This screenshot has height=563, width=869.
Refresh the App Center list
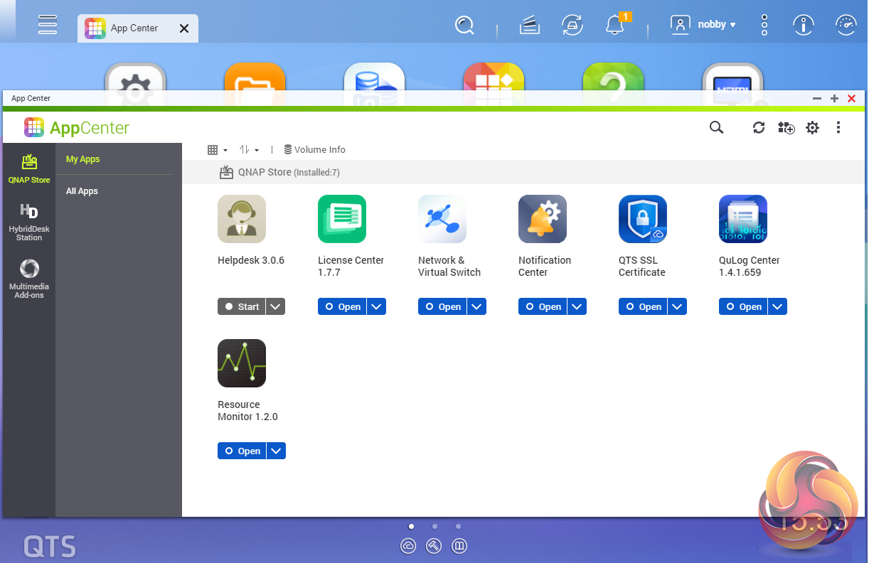759,127
